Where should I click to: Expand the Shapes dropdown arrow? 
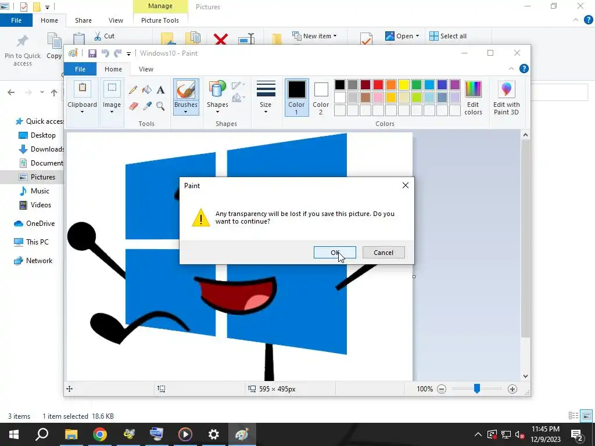pyautogui.click(x=217, y=112)
